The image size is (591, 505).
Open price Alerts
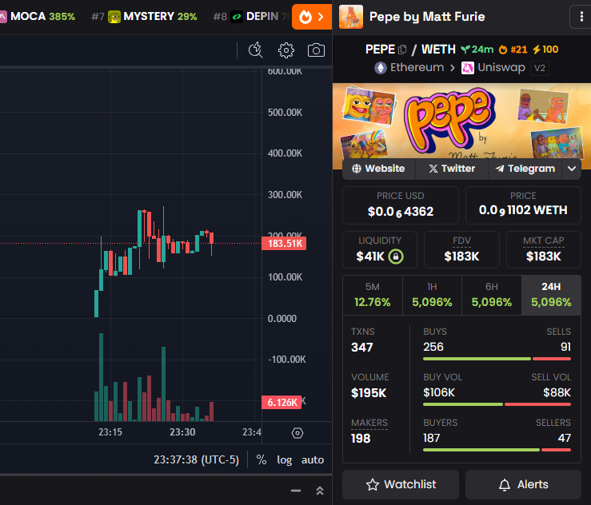pyautogui.click(x=523, y=484)
